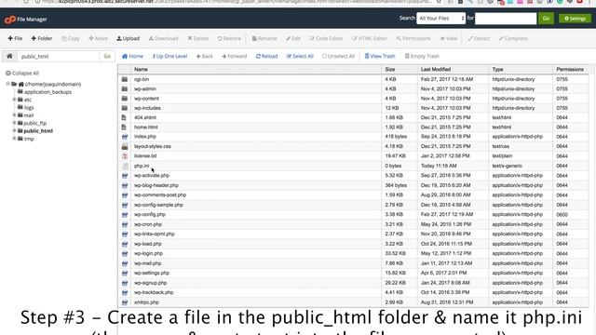Click the index.php file icon
Screen dimensions: 596x335
click(x=125, y=137)
